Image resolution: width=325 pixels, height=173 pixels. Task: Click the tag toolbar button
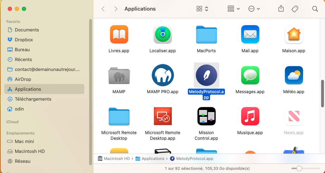click(x=295, y=9)
